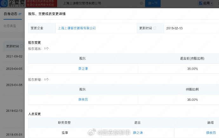Open 上海上谦餐饮管理有限公司 company link
This screenshot has height=138, width=219.
click(x=77, y=28)
